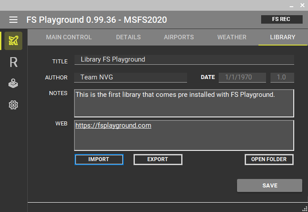Switch to the AIRPORTS tab

[179, 37]
